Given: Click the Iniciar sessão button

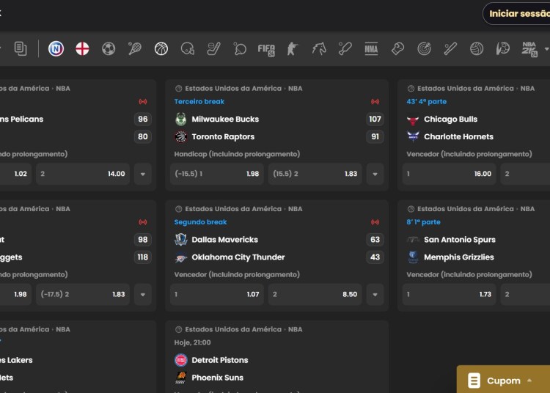Looking at the screenshot, I should (x=518, y=14).
